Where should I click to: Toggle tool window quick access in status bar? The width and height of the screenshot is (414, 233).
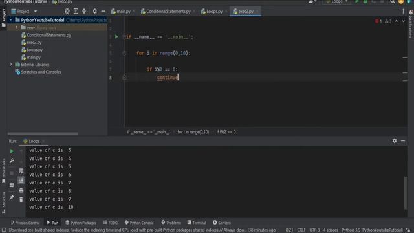pos(4,230)
